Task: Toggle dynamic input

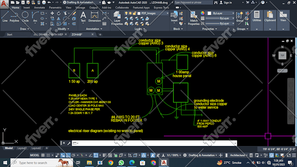Action: (x=63, y=155)
